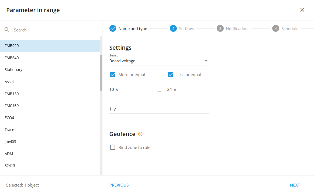Click the Search input field
The height and width of the screenshot is (193, 314).
click(54, 30)
